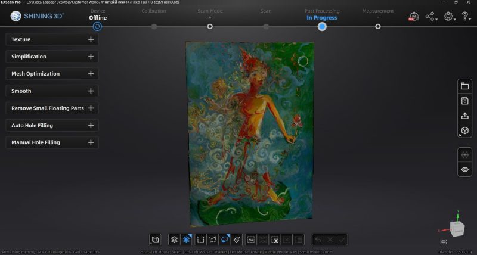Go to the Scan Mode step
Screen dimensions: 477x255
(x=210, y=11)
